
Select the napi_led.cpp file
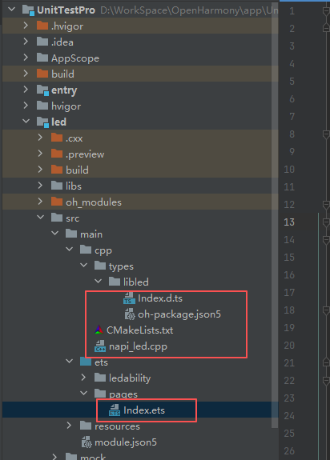pyautogui.click(x=138, y=346)
